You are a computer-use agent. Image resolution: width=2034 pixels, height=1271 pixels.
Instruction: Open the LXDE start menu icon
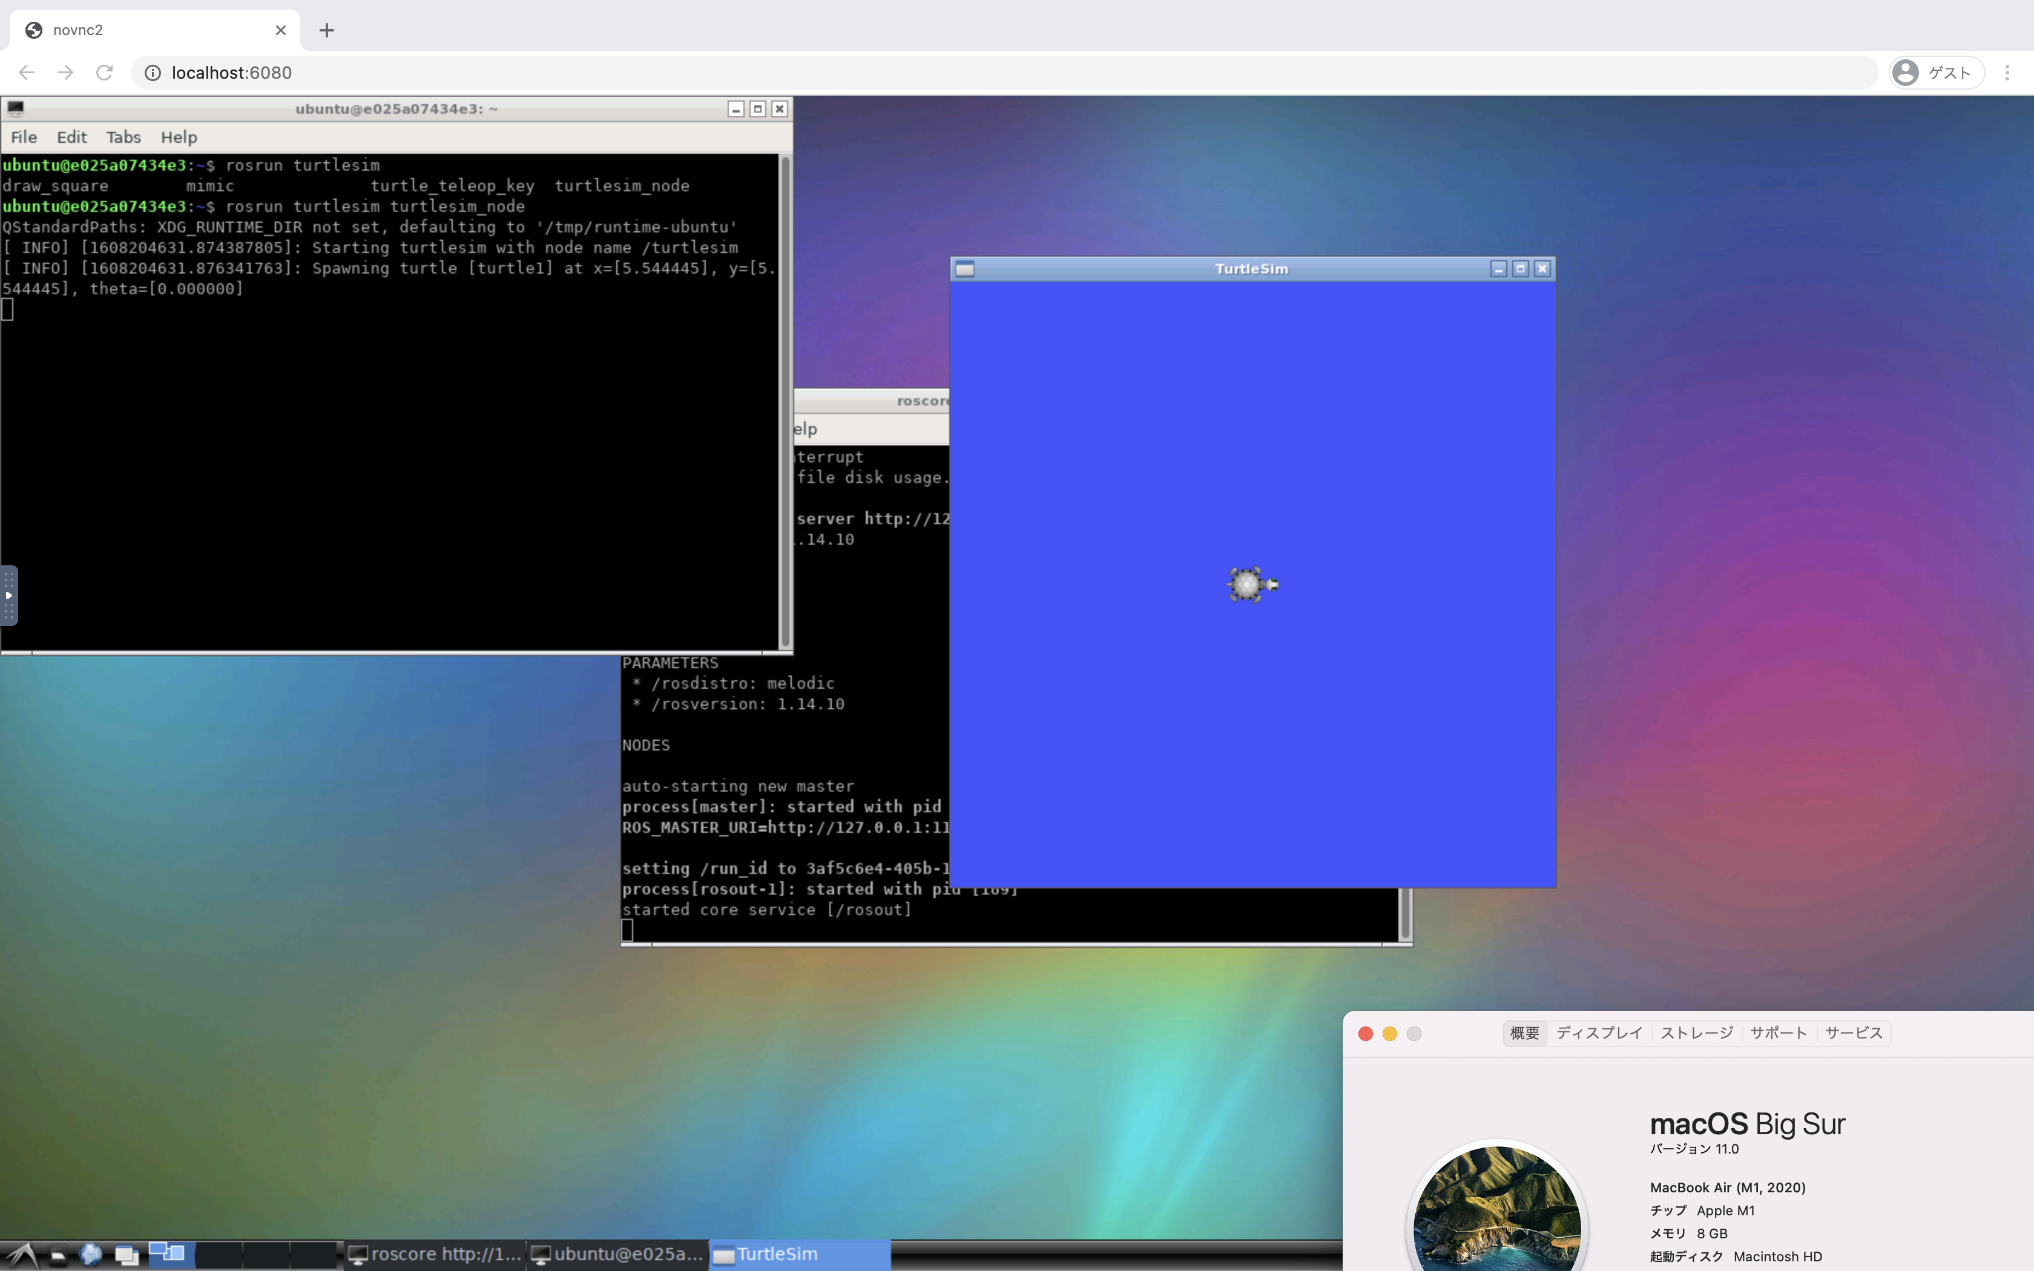(x=21, y=1255)
